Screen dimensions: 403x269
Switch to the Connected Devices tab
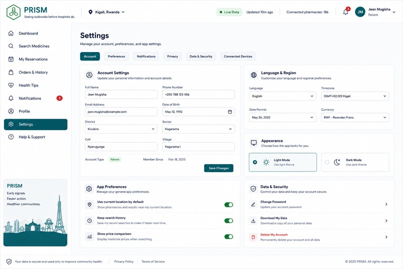(238, 56)
